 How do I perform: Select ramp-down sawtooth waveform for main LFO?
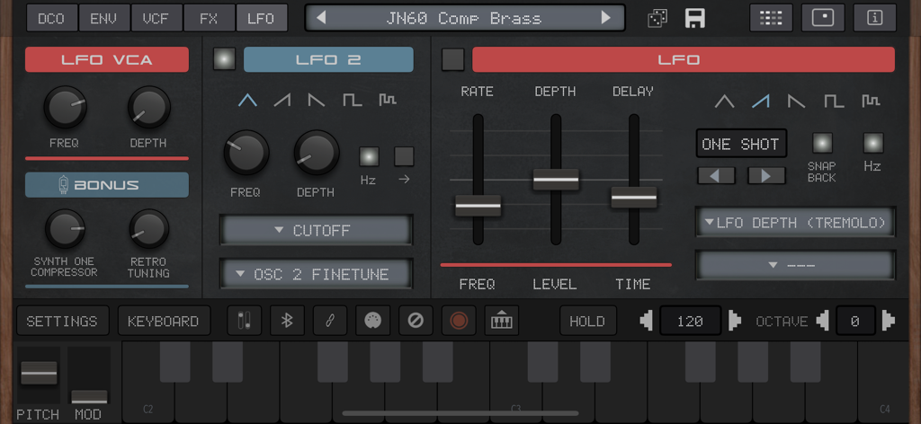point(797,102)
